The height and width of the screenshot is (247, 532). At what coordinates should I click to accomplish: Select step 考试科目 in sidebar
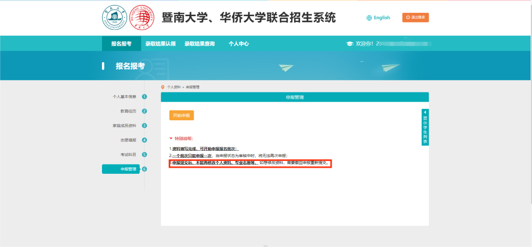pos(128,155)
